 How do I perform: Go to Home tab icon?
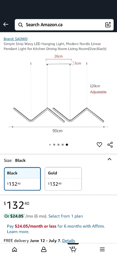tap(15, 250)
